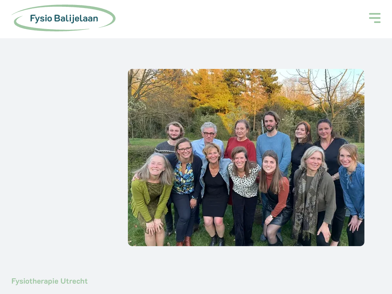Click the Fysio Balijelaan logo
This screenshot has height=294, width=392.
point(64,18)
